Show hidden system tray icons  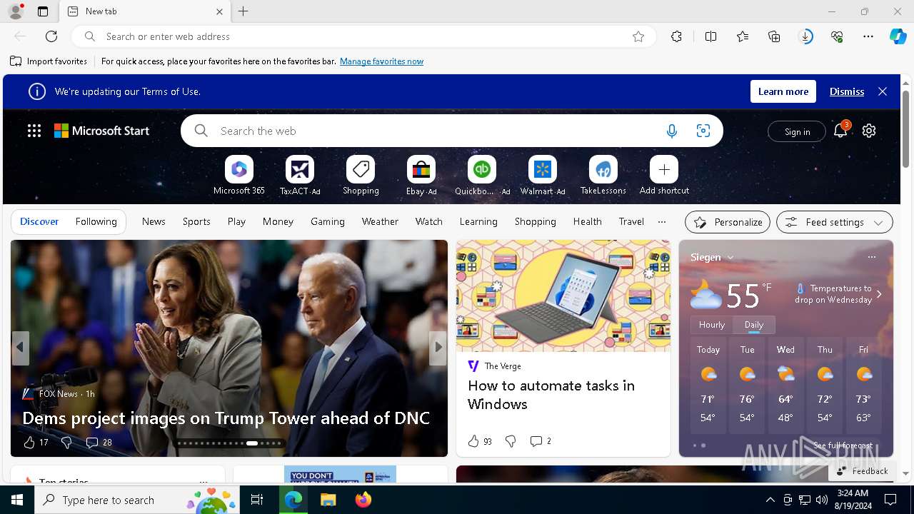pyautogui.click(x=770, y=500)
